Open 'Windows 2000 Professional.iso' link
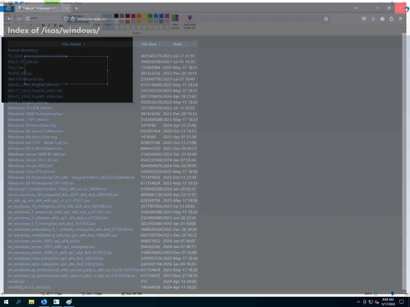Viewport: 410px width, 307px height. (35, 114)
